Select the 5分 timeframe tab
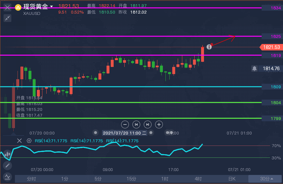283x184 pixels. pos(98,179)
